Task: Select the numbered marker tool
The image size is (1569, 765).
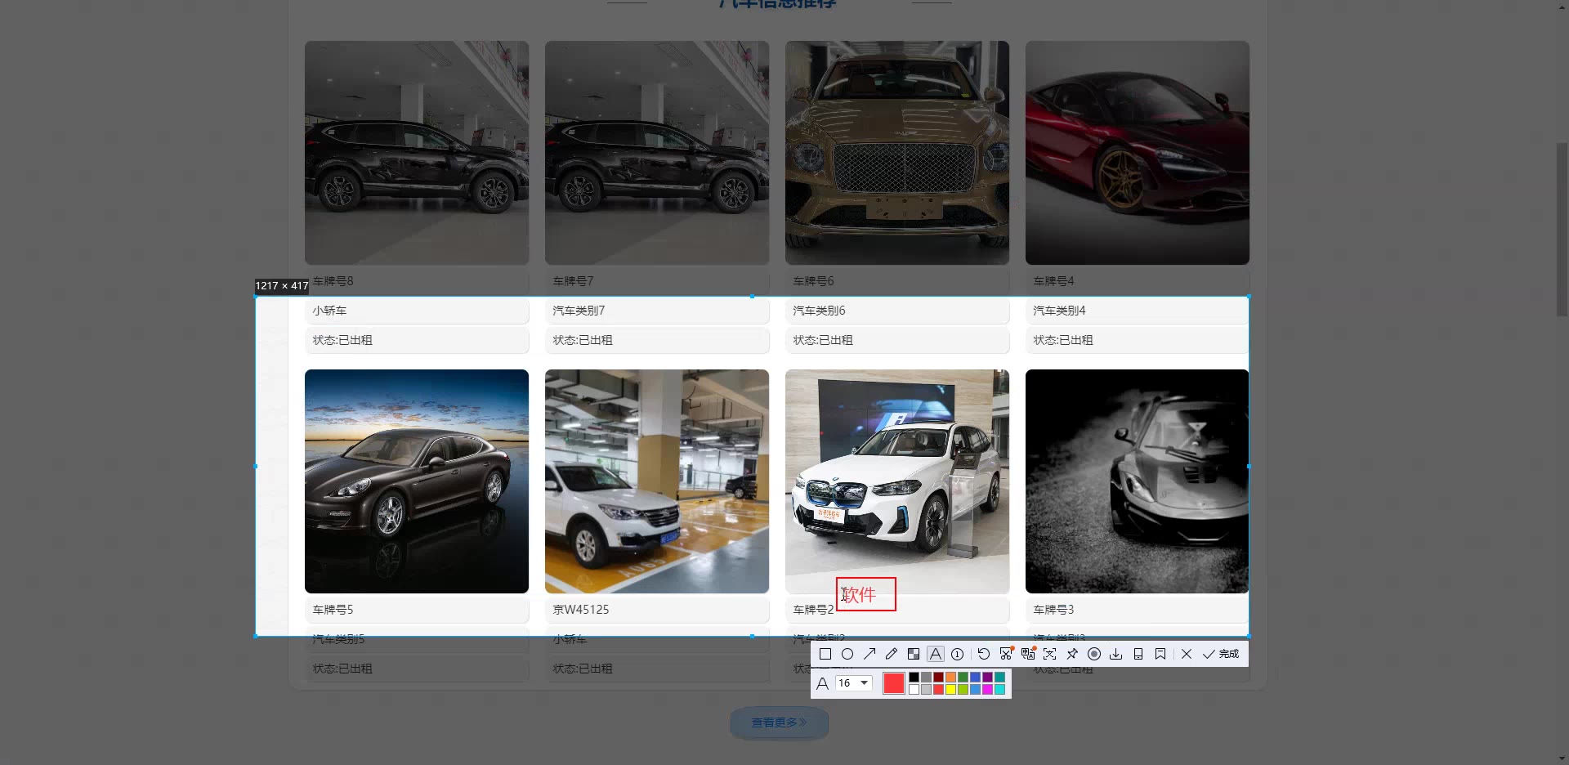Action: (958, 654)
